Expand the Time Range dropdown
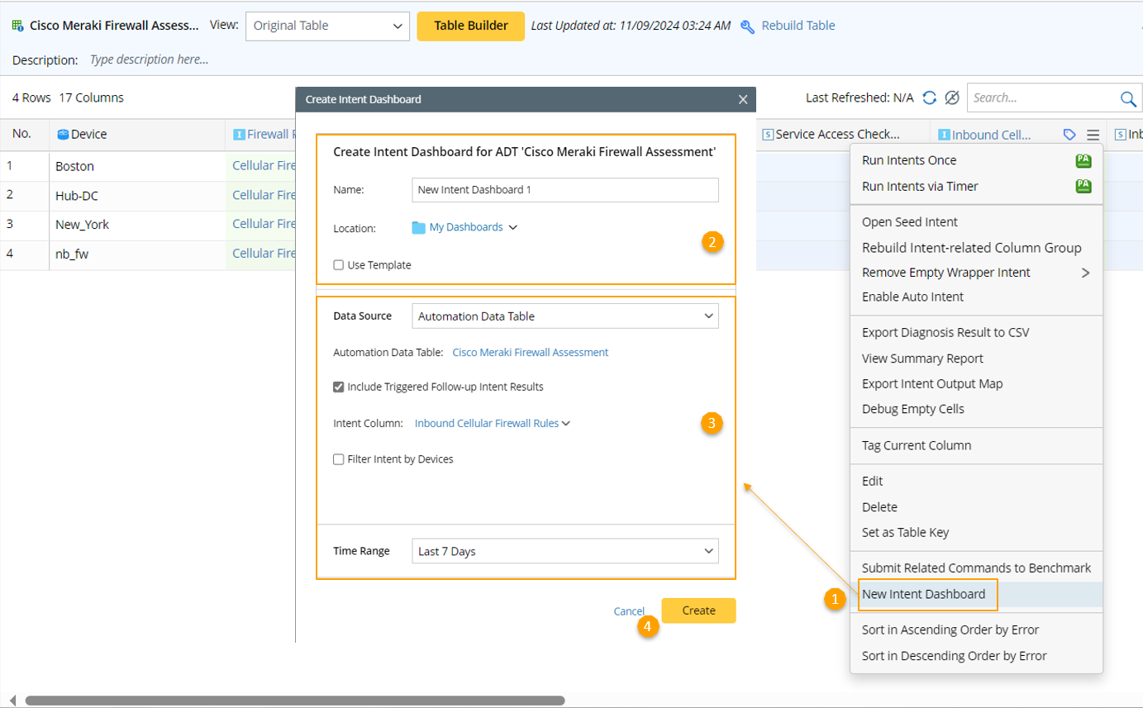 coord(564,551)
